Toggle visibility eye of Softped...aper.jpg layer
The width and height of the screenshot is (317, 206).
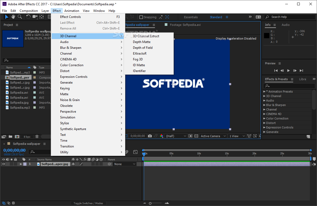[4, 164]
